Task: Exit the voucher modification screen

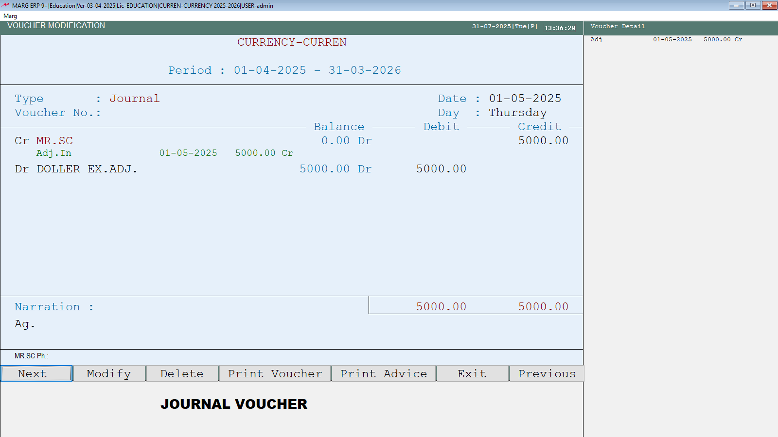Action: coord(472,373)
